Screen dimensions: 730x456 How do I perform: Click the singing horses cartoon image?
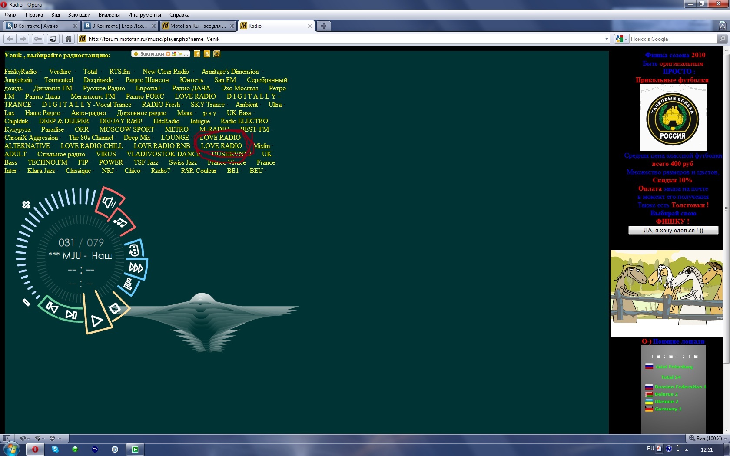667,293
